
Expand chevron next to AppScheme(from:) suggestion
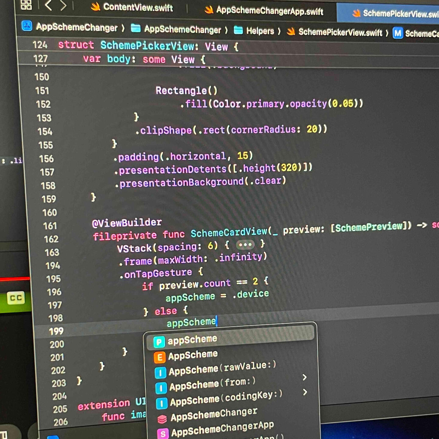304,377
